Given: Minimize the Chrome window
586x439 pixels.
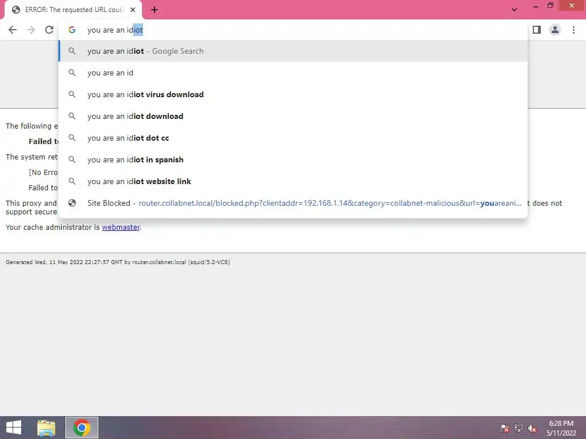Looking at the screenshot, I should [536, 6].
